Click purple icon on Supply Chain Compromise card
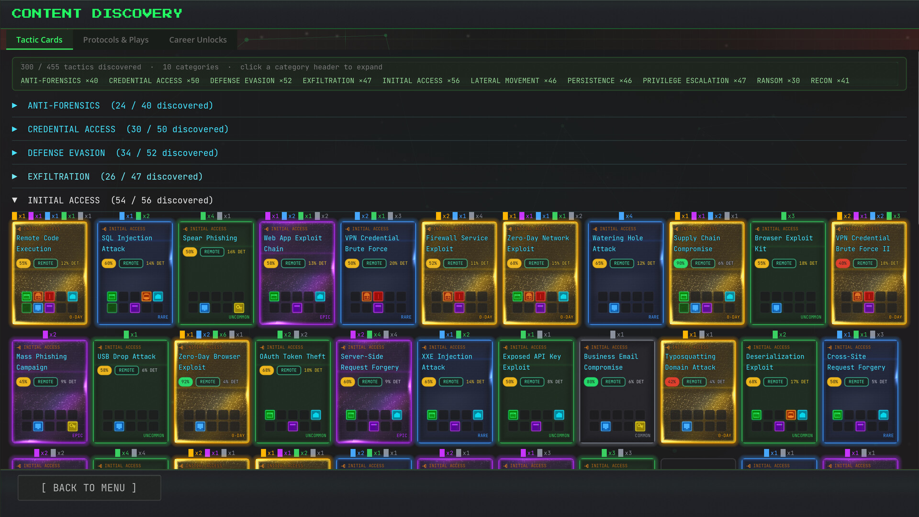This screenshot has height=517, width=919. (707, 308)
